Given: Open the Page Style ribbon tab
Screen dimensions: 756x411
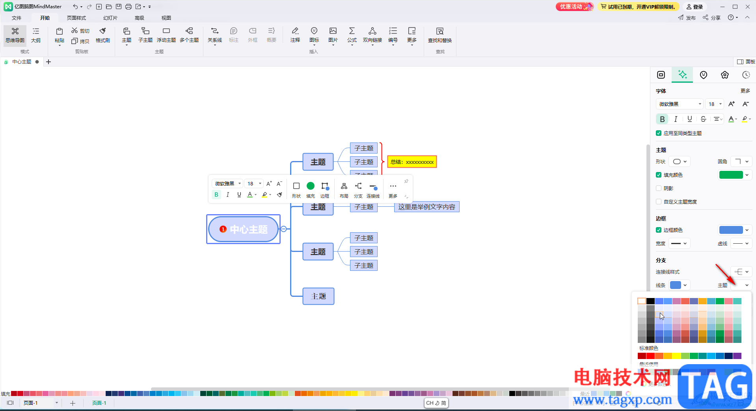Looking at the screenshot, I should [76, 18].
